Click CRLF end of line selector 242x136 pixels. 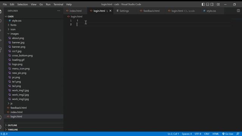[207, 134]
